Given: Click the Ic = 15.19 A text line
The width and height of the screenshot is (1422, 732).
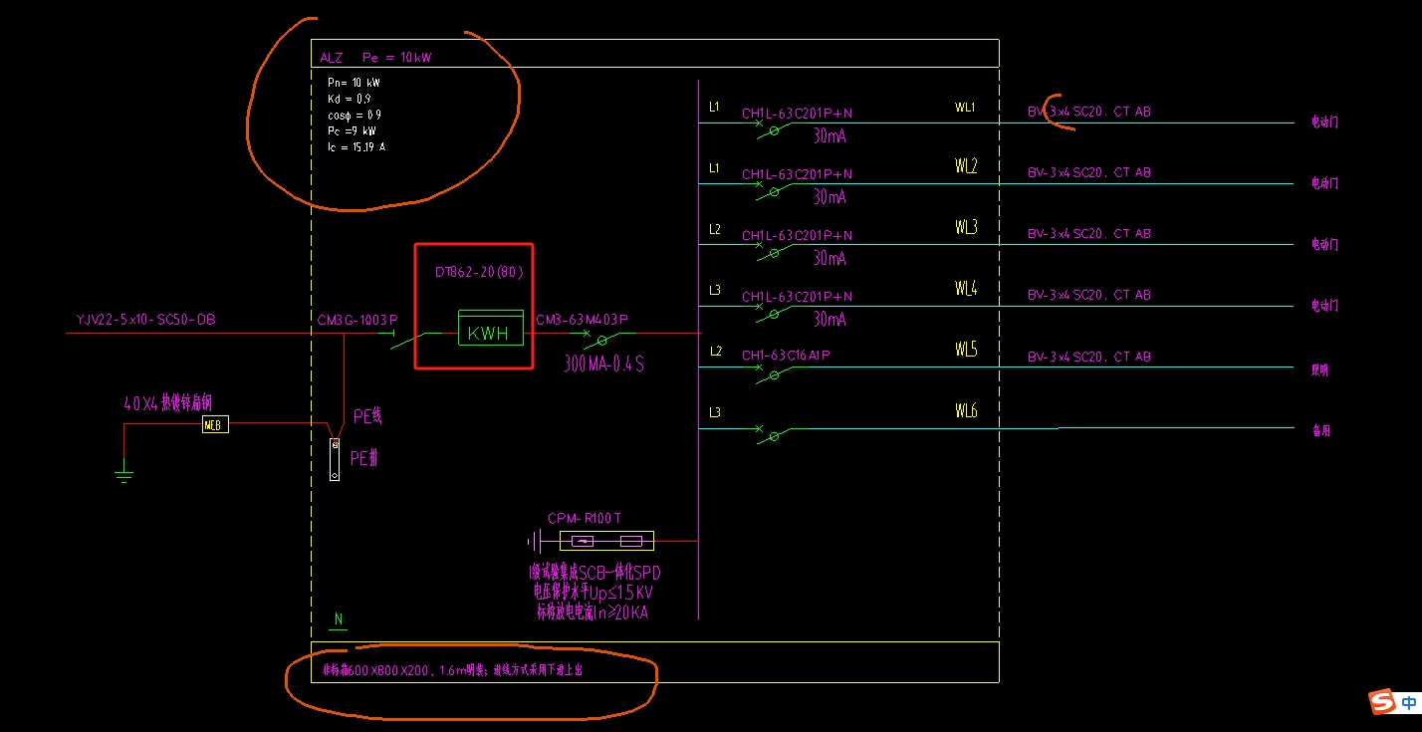Looking at the screenshot, I should coord(356,146).
